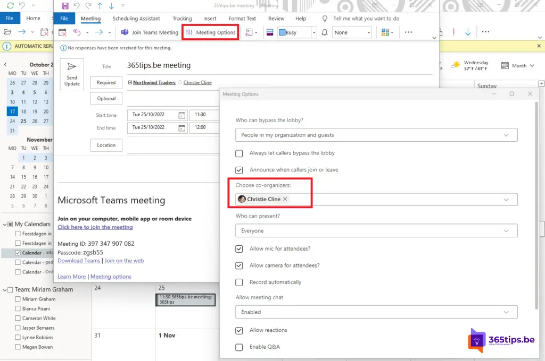Click the reminder bell icon
Screen dimensions: 545x361
pyautogui.click(x=324, y=32)
